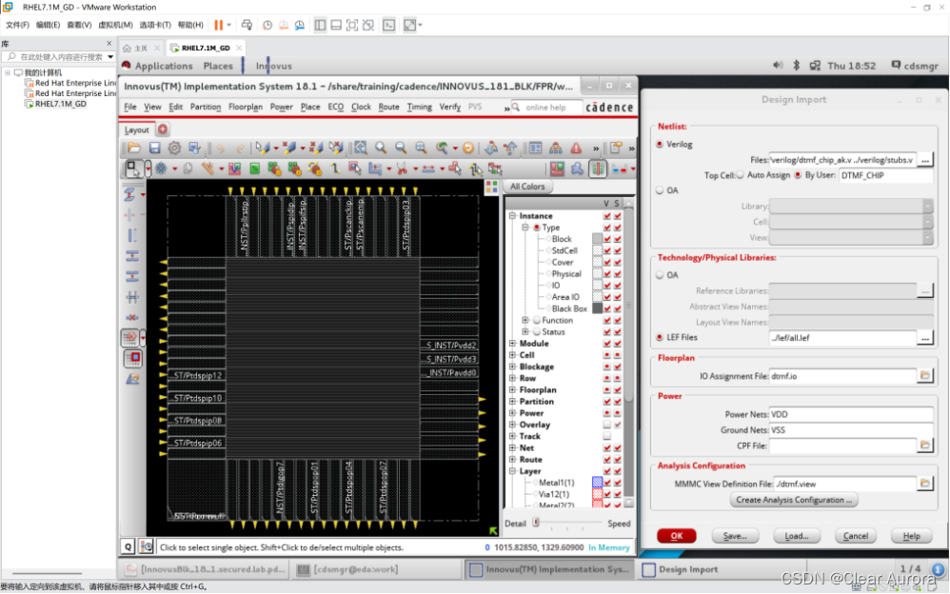Select LEF Files radio button
Screen dimensions: 950x594
[x=660, y=338]
